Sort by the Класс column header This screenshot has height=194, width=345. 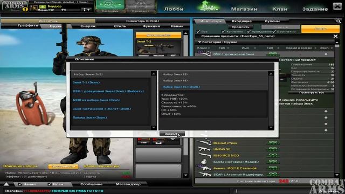(x=203, y=48)
